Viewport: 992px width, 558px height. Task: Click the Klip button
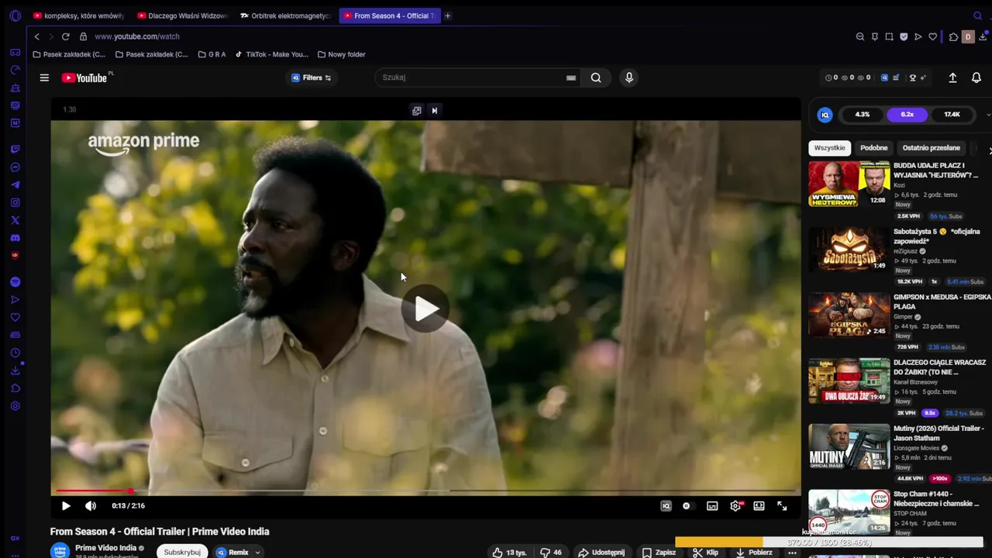point(706,553)
